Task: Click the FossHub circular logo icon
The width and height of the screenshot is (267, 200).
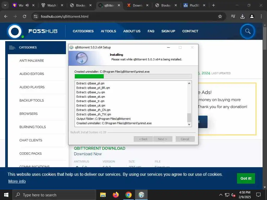Action: (x=15, y=31)
